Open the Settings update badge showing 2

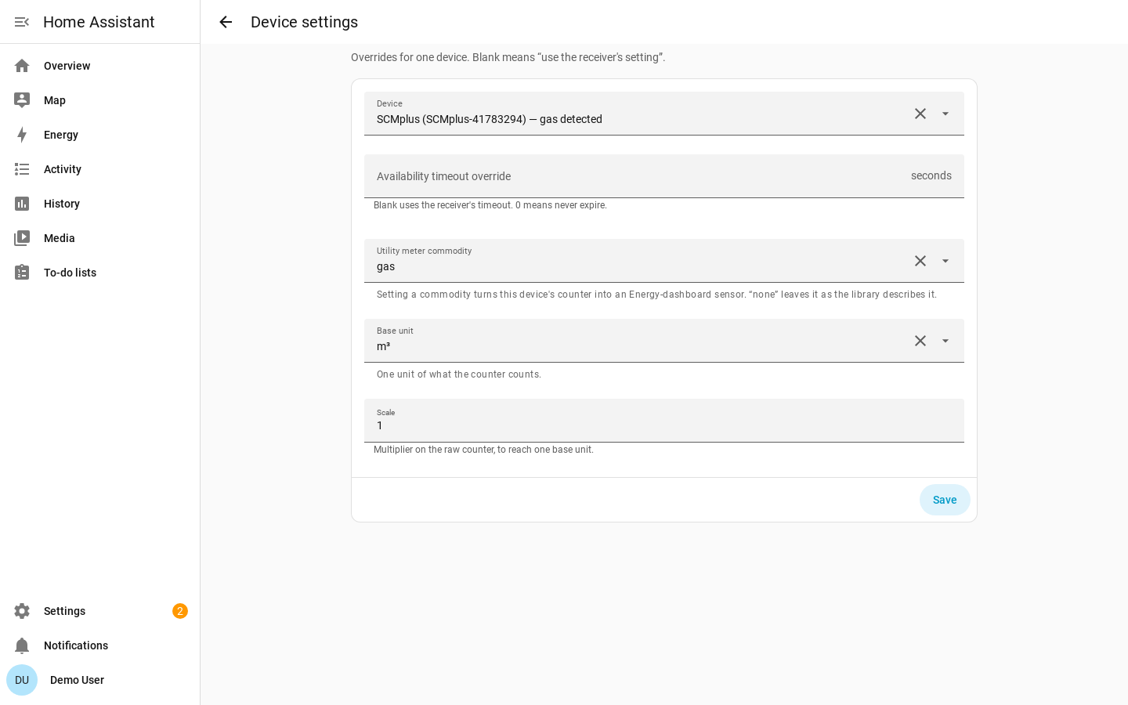[180, 611]
